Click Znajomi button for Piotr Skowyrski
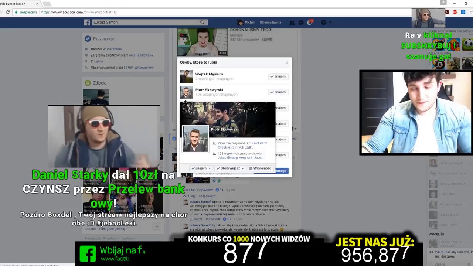Image resolution: width=473 pixels, height=266 pixels. point(278,92)
